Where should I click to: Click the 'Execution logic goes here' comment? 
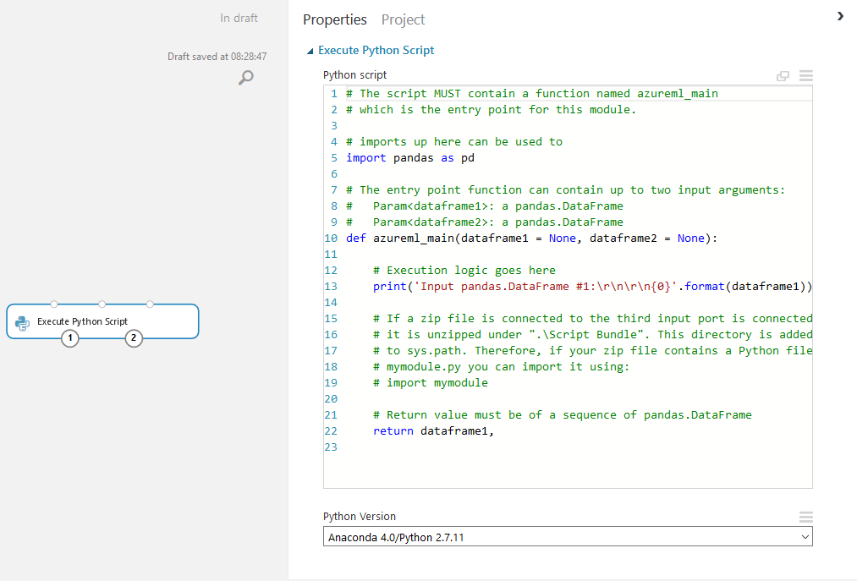pos(464,271)
